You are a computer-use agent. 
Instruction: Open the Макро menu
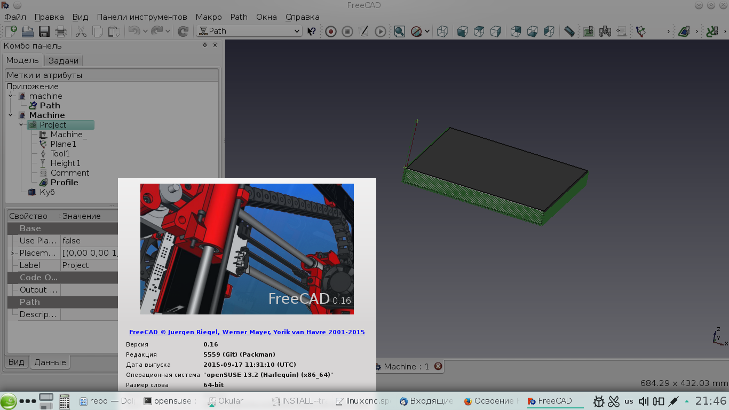pyautogui.click(x=209, y=17)
